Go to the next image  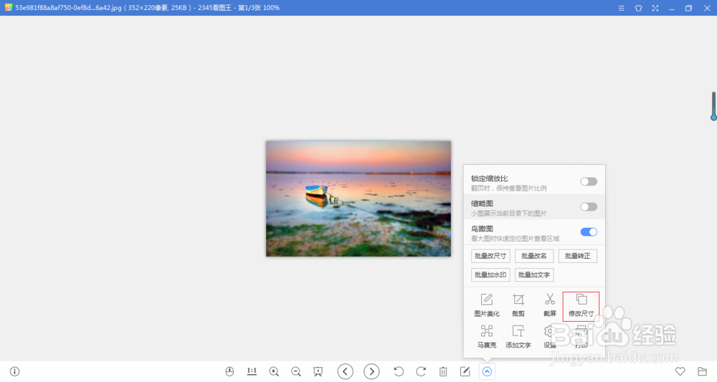(x=371, y=371)
